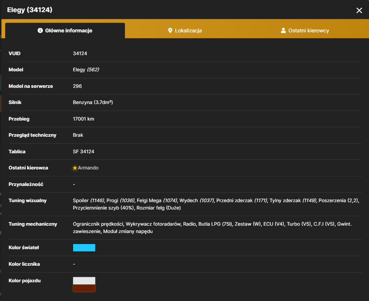Click the Felgi Mega (1074) entry
Image resolution: width=369 pixels, height=301 pixels.
click(x=157, y=201)
